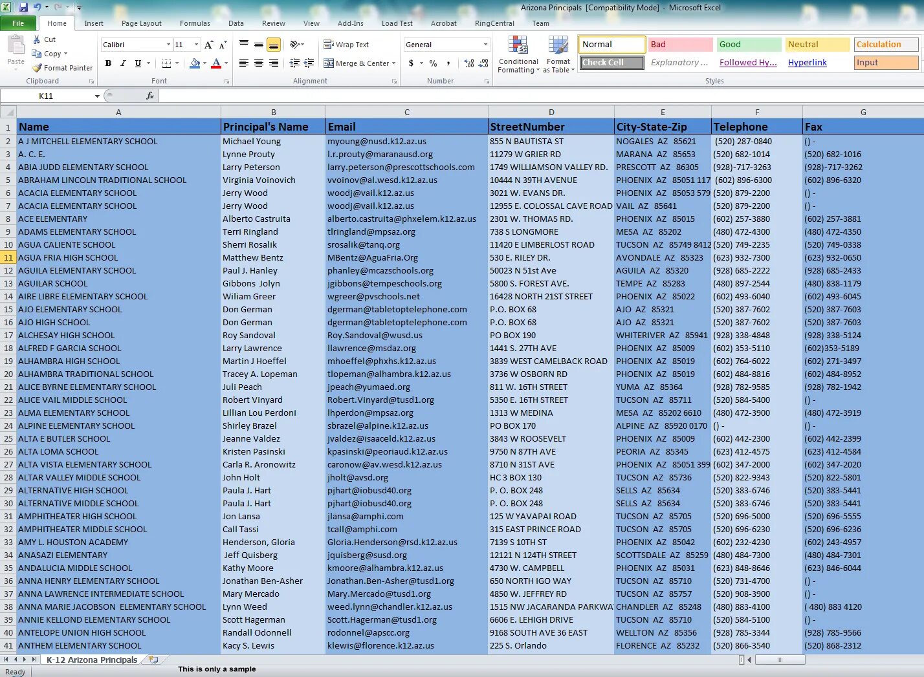This screenshot has width=924, height=677.
Task: Open the Copy options arrow
Action: 65,54
